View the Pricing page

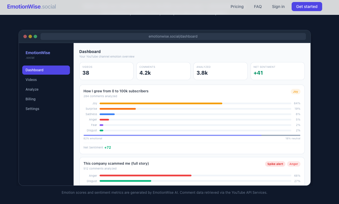click(237, 6)
